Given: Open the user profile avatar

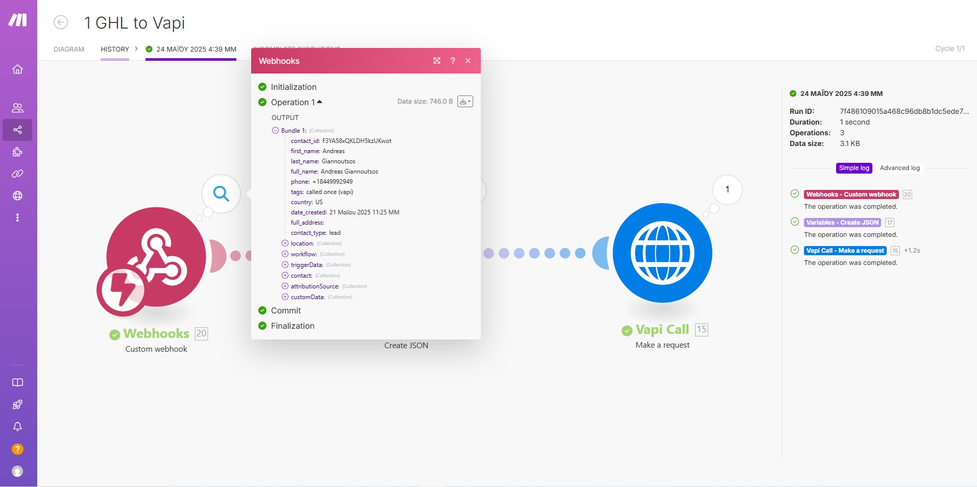Looking at the screenshot, I should 17,471.
